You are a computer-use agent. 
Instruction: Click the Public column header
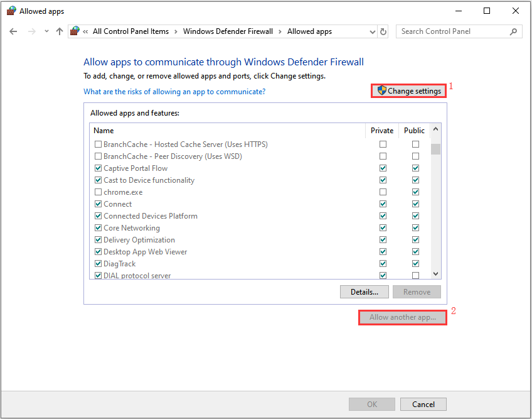[414, 131]
